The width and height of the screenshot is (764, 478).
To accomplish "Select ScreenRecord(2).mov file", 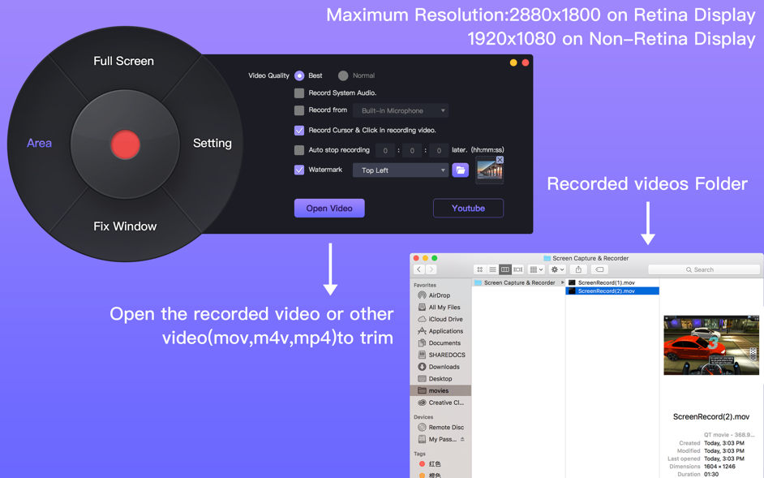I will click(612, 291).
